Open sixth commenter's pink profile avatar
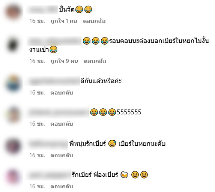This screenshot has height=192, width=215. tap(13, 177)
